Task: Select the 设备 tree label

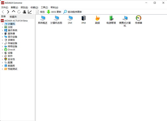Action: pyautogui.click(x=10, y=53)
